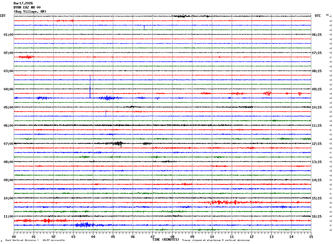Click the blue burst below the 11:00 trace
The image size is (333, 244).
coord(85,225)
